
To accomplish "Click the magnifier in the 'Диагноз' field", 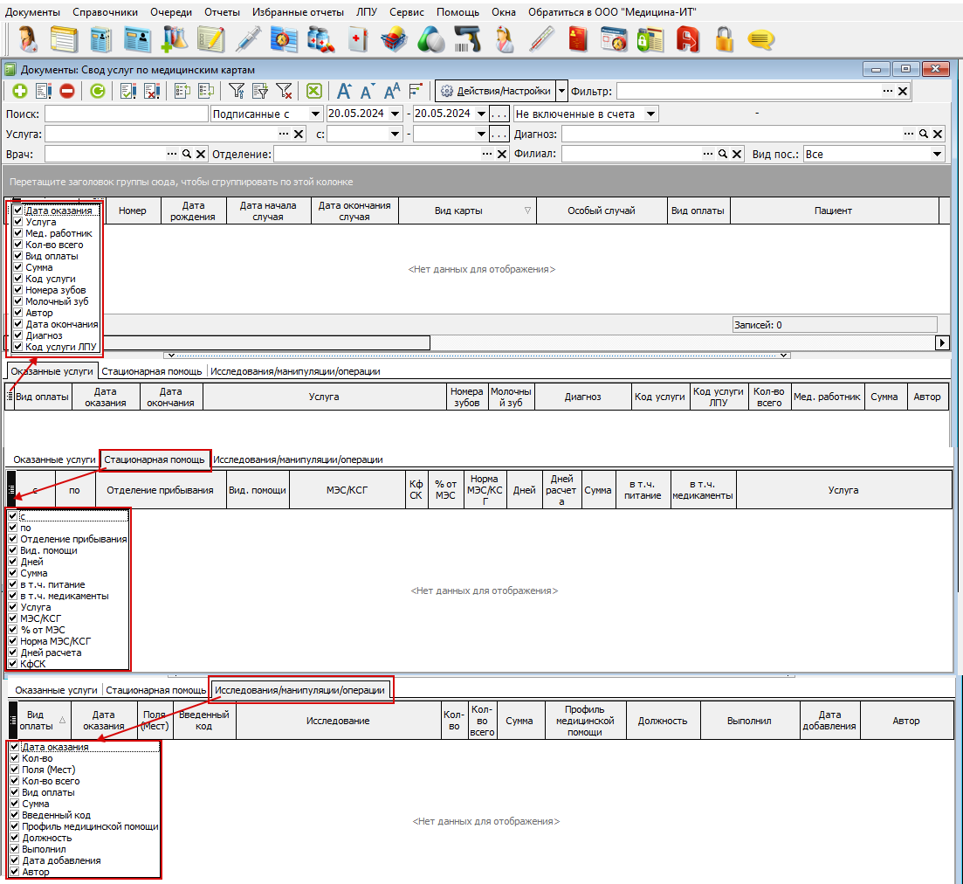I will pyautogui.click(x=924, y=134).
